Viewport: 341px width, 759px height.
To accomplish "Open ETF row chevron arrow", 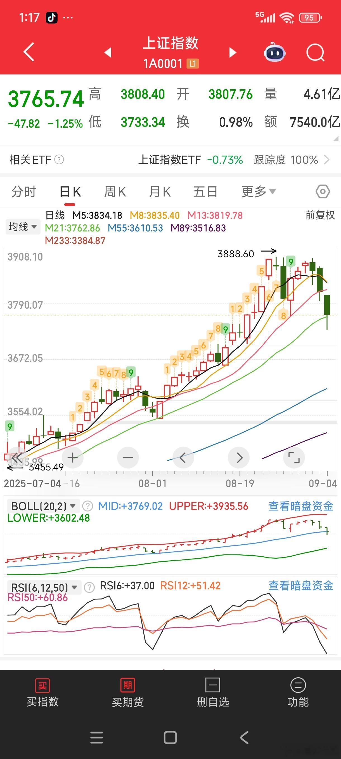I will point(326,160).
